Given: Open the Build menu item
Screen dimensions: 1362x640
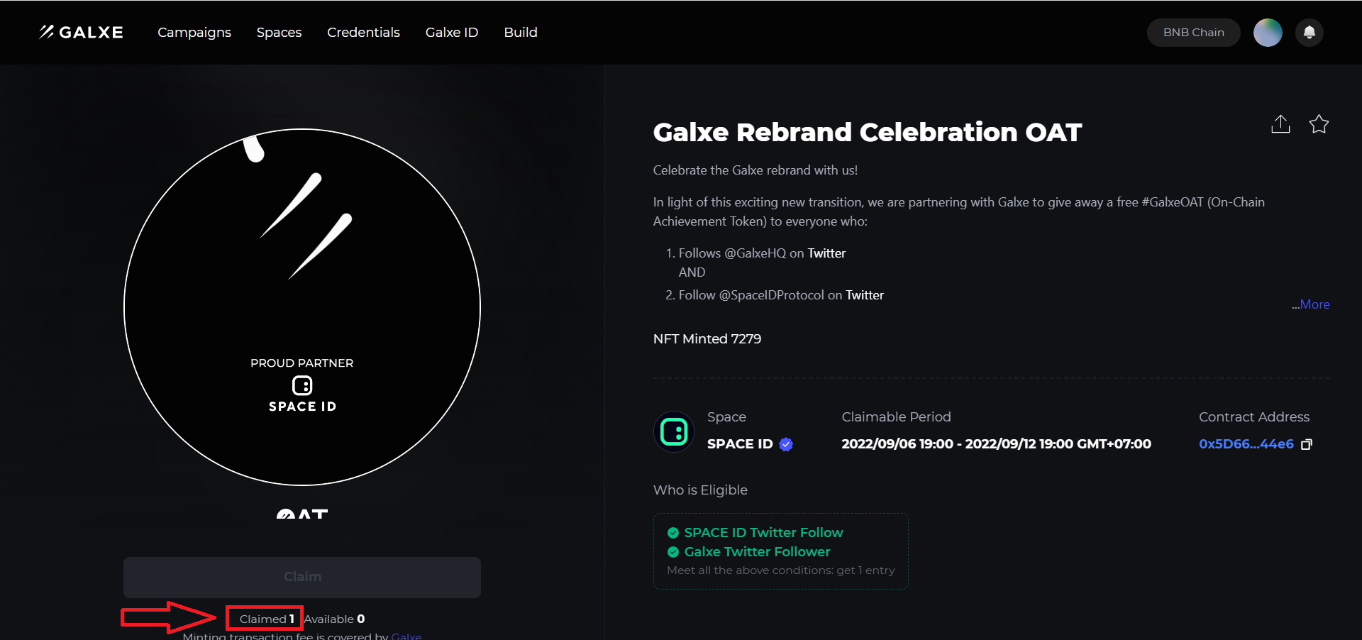Looking at the screenshot, I should coord(521,32).
